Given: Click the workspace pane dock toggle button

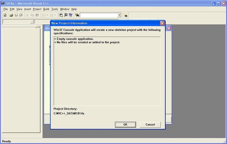Looking at the screenshot, I should pos(36,27).
